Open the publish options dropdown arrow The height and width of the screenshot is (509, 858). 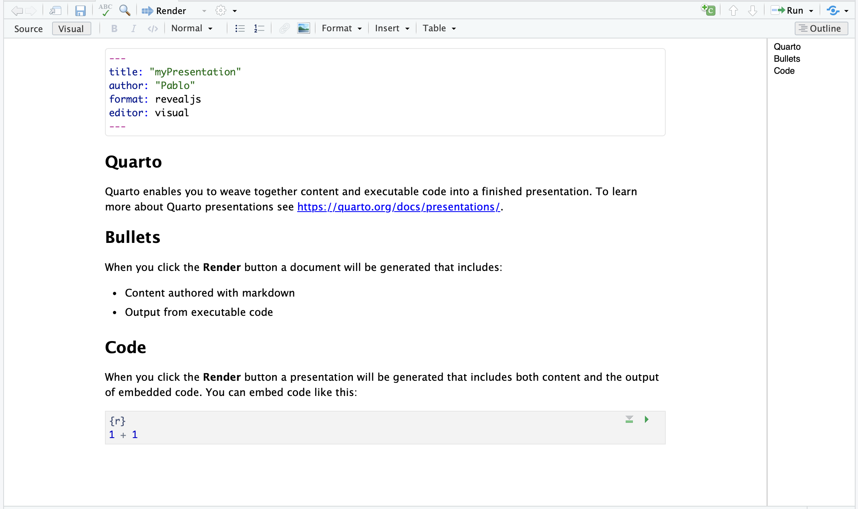click(x=846, y=11)
